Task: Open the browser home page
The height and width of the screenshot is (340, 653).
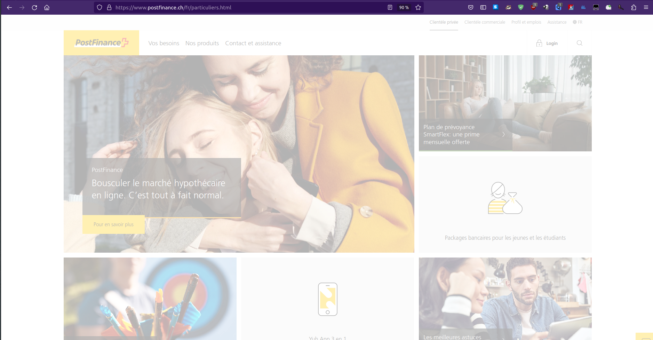Action: pyautogui.click(x=47, y=7)
